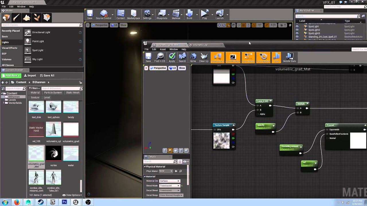Image resolution: width=367 pixels, height=206 pixels.
Task: Click Add New in Content Browser
Action: [11, 76]
